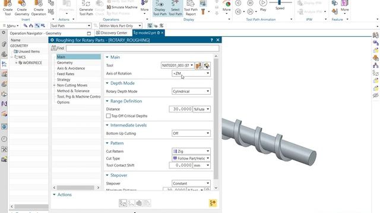Image resolution: width=380 pixels, height=213 pixels.
Task: Open the Menu dropdown
Action: pyautogui.click(x=11, y=25)
